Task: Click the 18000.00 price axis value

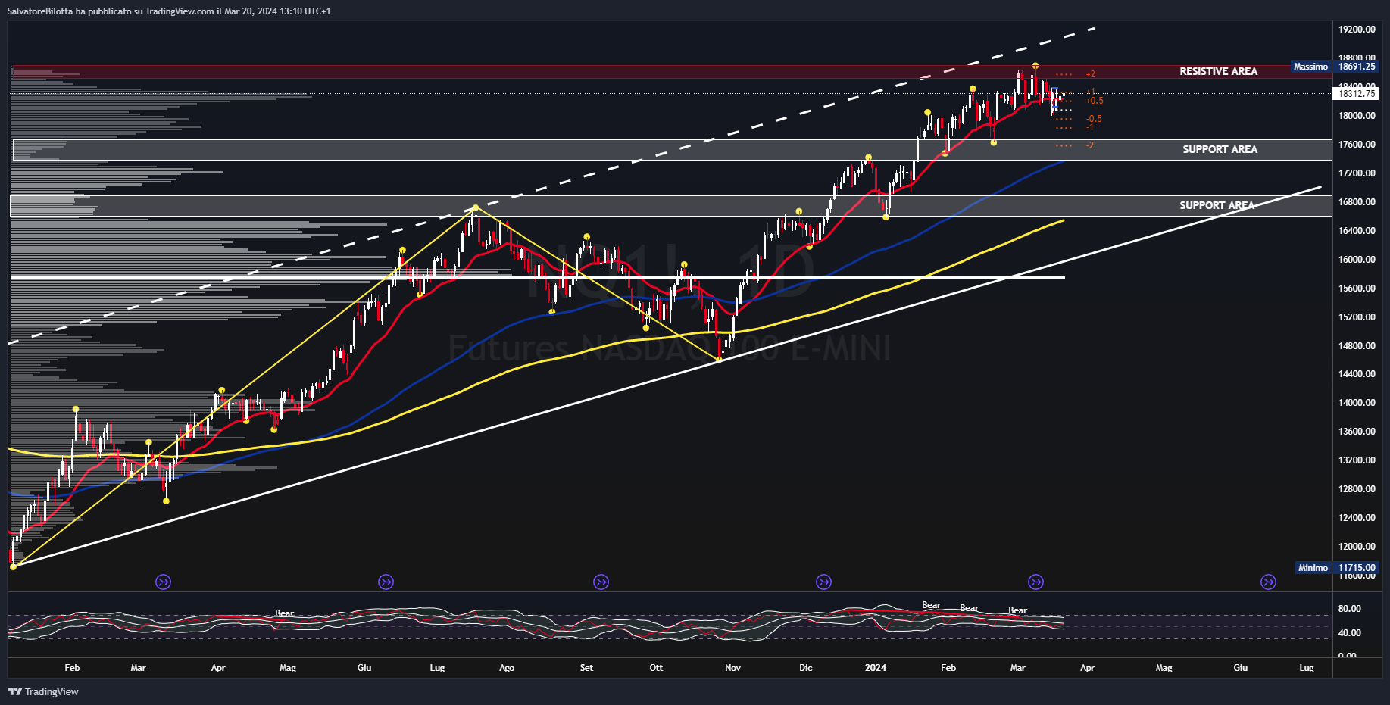Action: [x=1357, y=116]
